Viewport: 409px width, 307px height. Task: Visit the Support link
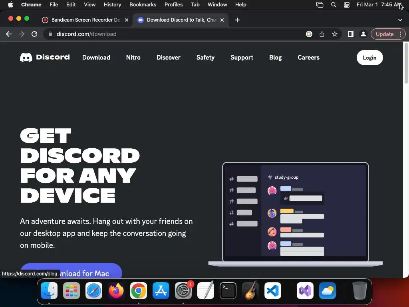(242, 58)
